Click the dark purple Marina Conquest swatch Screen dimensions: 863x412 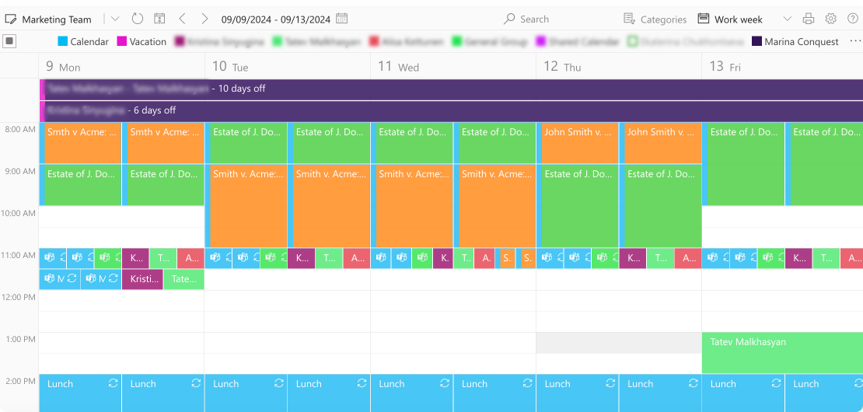(756, 41)
